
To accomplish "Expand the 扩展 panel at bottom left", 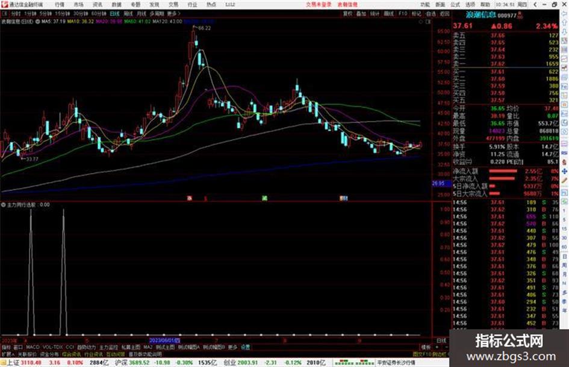I will [8, 354].
